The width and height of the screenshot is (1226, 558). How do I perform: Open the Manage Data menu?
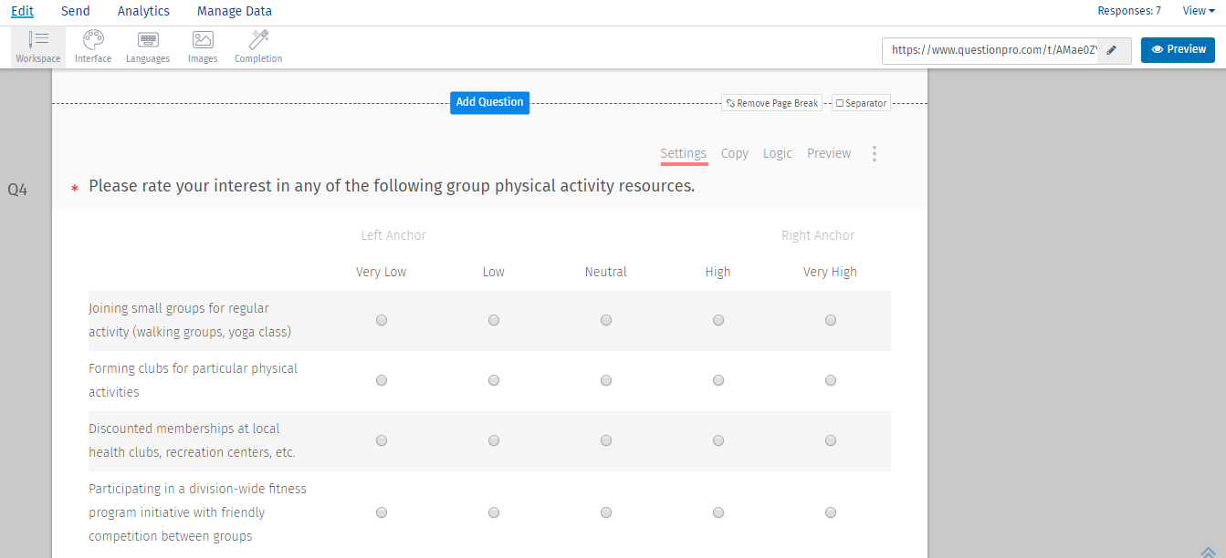(235, 11)
